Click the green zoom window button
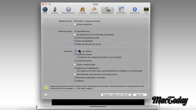Viewport: 196px width, 110px height. click(50, 4)
